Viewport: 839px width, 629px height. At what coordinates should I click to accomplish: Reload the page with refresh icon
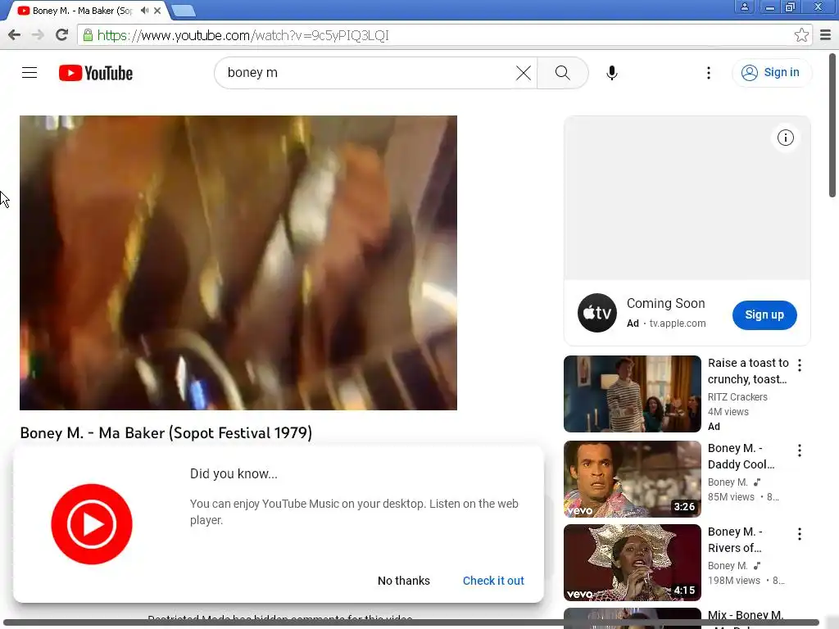[62, 35]
